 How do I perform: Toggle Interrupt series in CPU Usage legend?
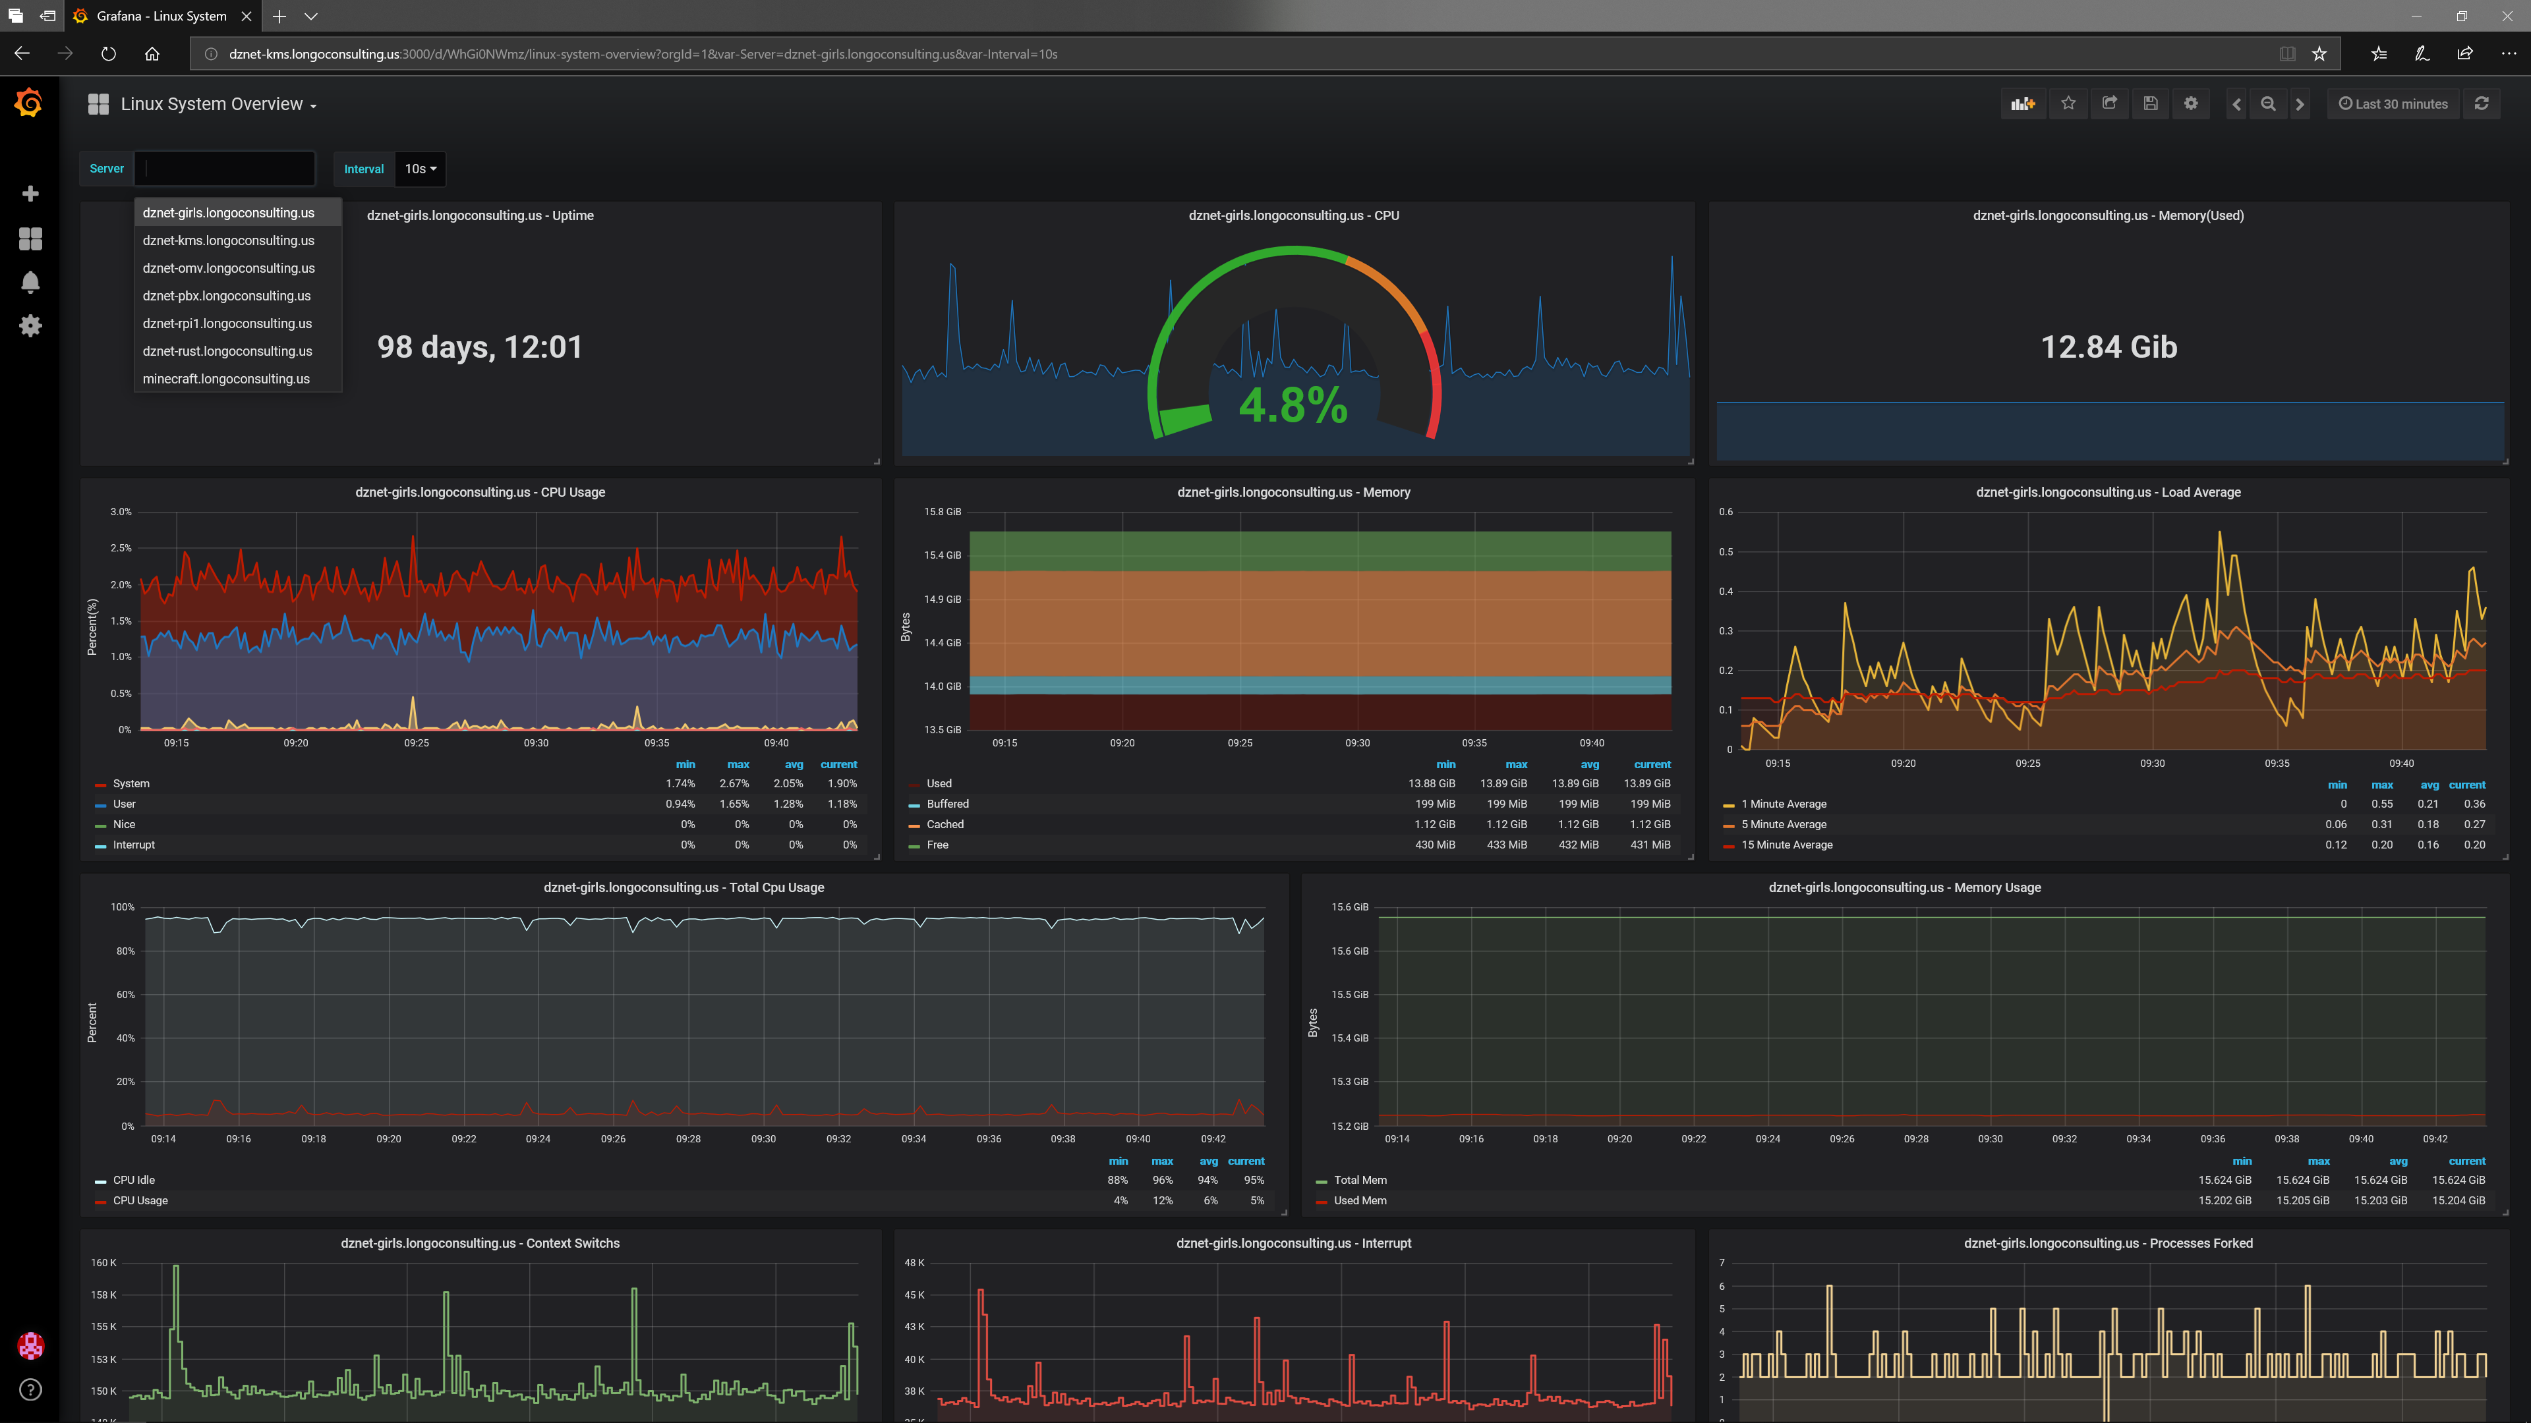coord(134,845)
